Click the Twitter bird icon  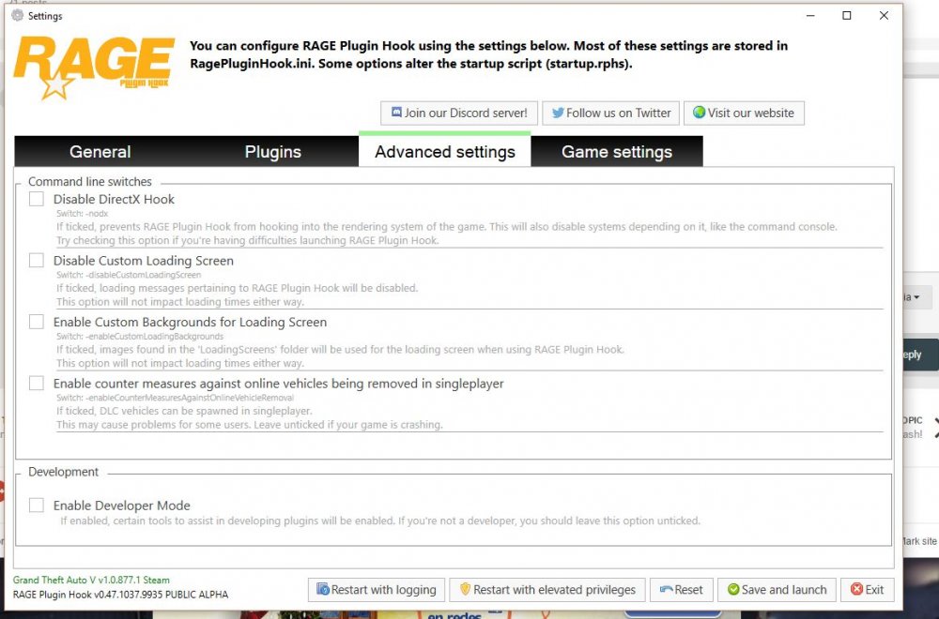[558, 113]
